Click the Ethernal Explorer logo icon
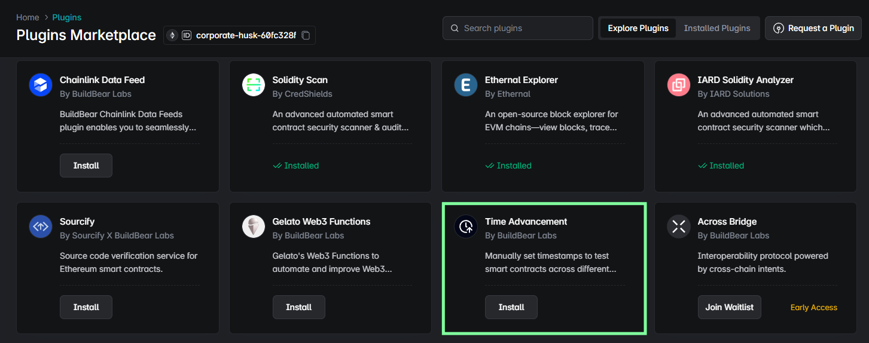Viewport: 869px width, 343px height. (466, 85)
